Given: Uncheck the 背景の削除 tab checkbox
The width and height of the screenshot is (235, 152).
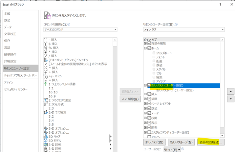Looking at the screenshot, I should pos(149,43).
